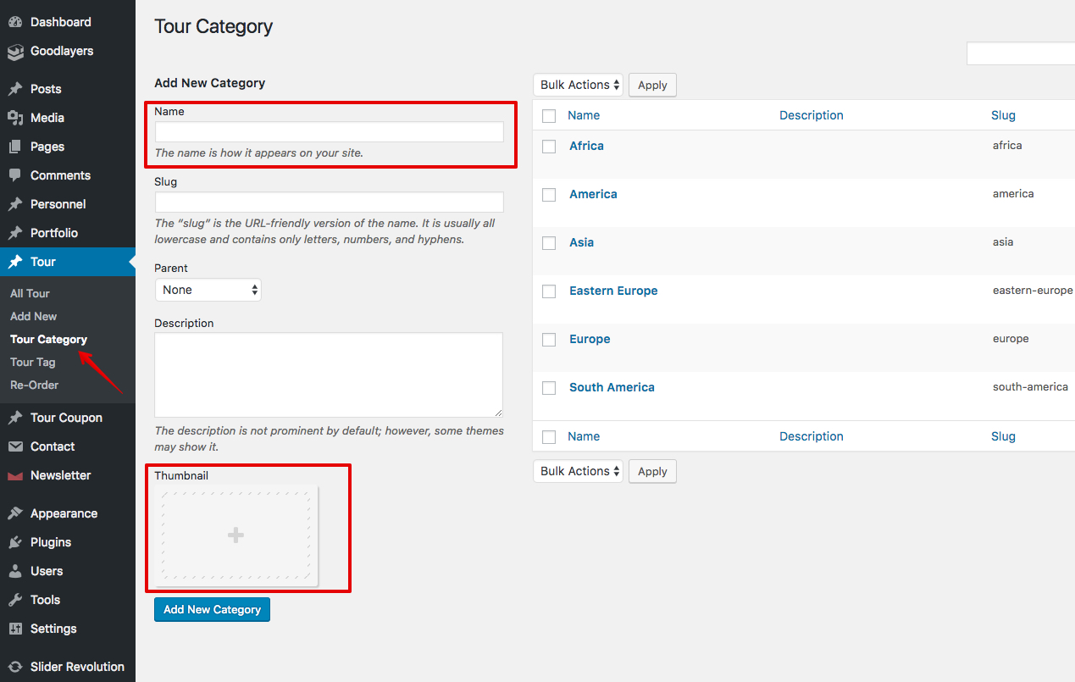The image size is (1075, 682).
Task: Open the bottom Bulk Actions dropdown
Action: (578, 471)
